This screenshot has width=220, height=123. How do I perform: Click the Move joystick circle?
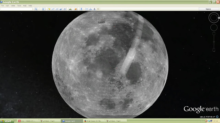click(x=214, y=27)
